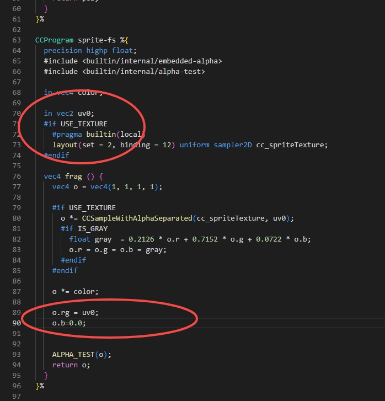This screenshot has height=401, width=385.
Task: Click line number 63 in the gutter
Action: pyautogui.click(x=17, y=40)
